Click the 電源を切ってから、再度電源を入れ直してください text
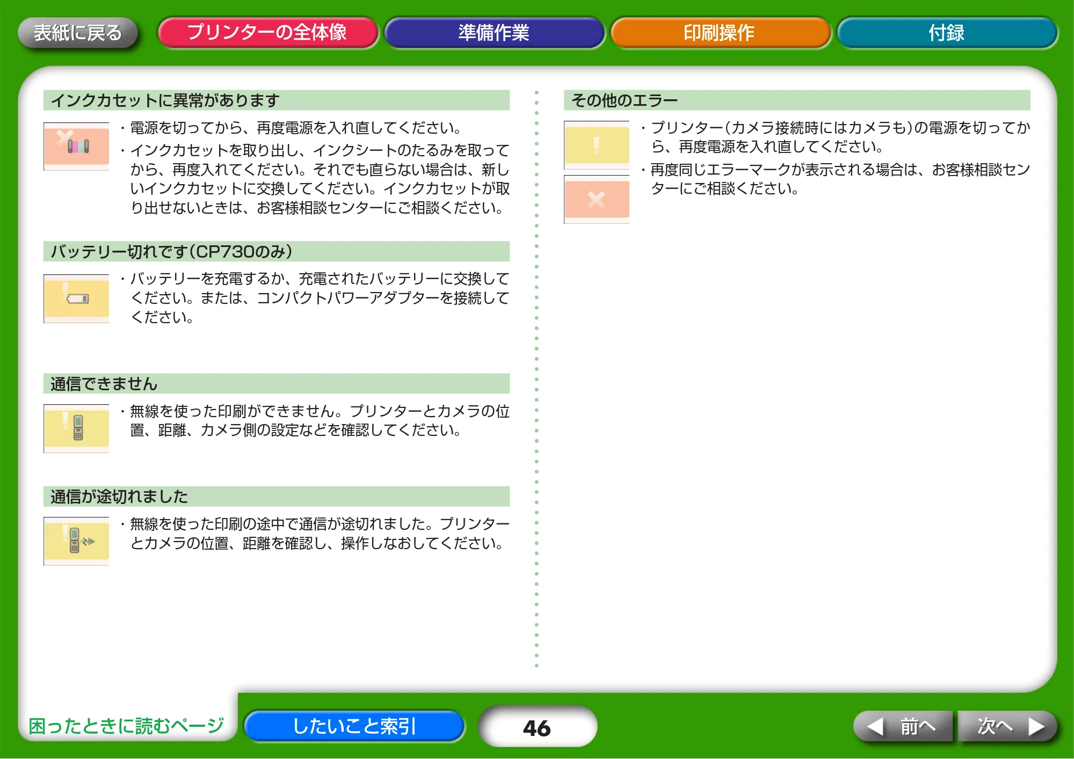This screenshot has width=1074, height=759. coord(295,128)
